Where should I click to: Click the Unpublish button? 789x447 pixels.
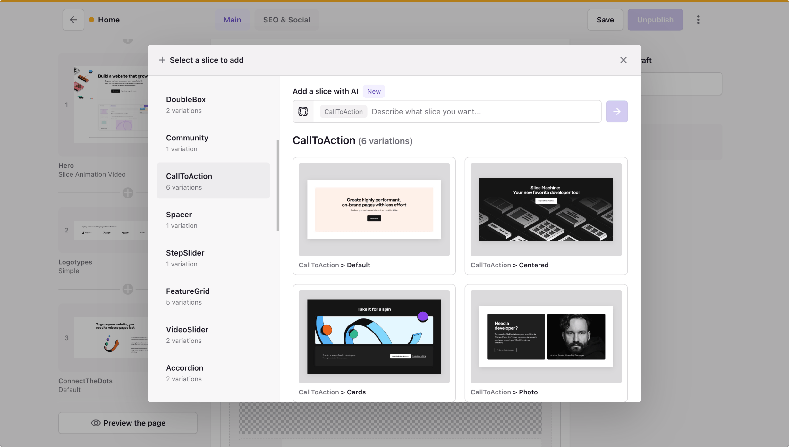pyautogui.click(x=655, y=20)
